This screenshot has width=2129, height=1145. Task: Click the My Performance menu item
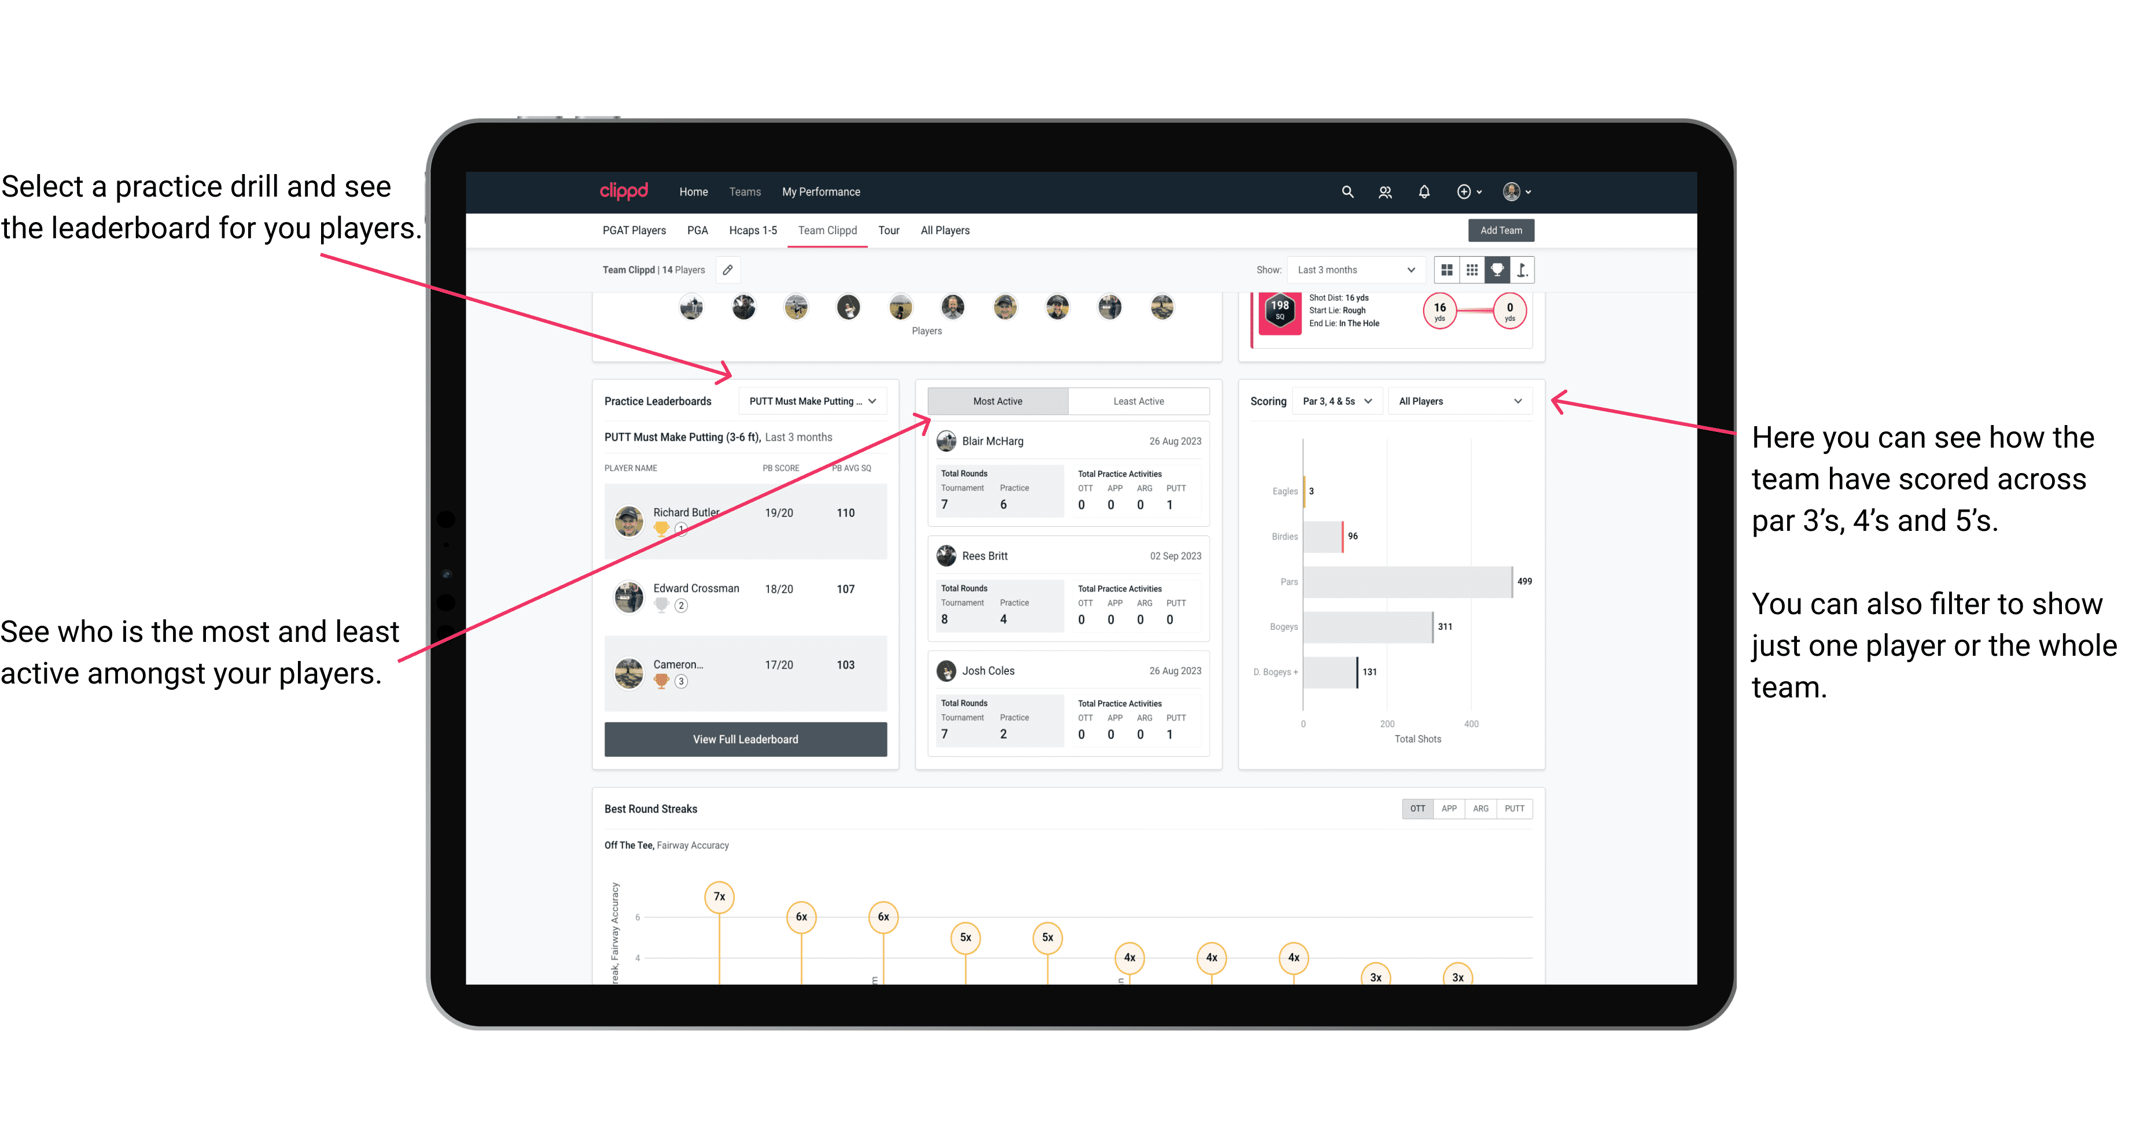coord(863,192)
